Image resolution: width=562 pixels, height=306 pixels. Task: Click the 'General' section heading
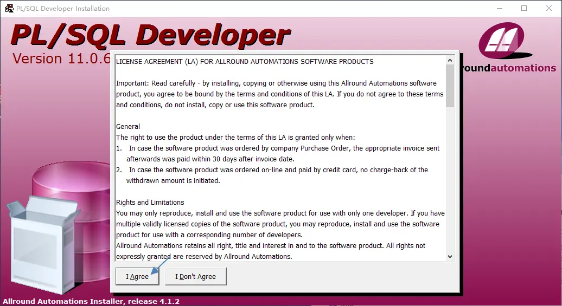128,126
